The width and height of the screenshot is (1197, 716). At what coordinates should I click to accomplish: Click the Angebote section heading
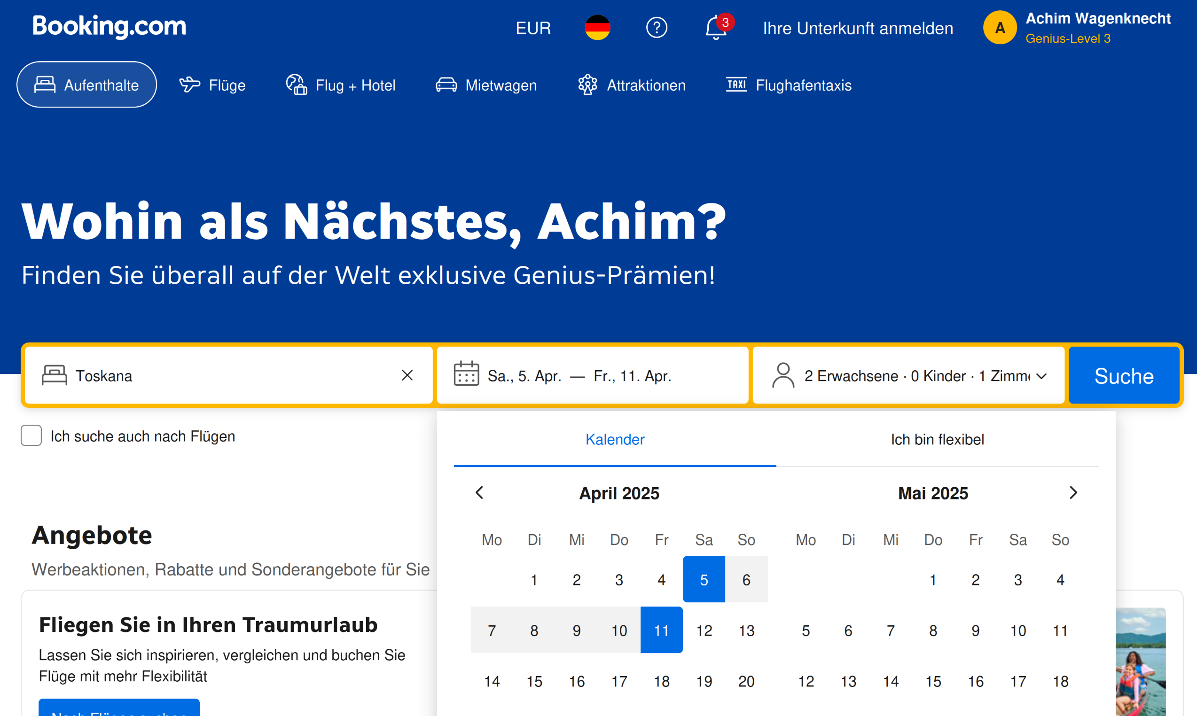click(x=92, y=535)
